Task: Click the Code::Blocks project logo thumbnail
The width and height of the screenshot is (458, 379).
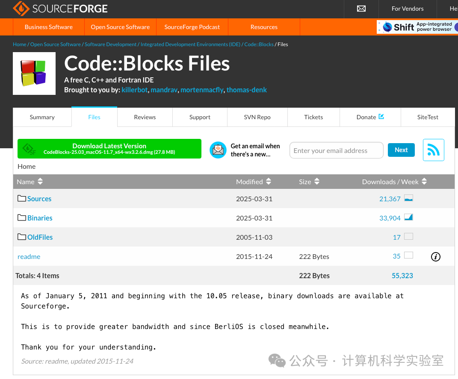Action: pyautogui.click(x=34, y=73)
